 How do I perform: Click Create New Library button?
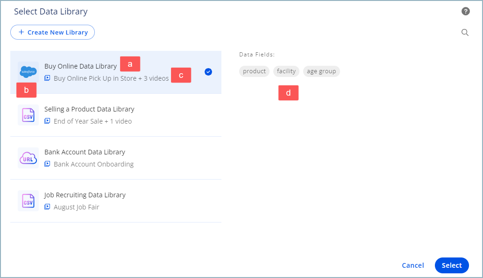[52, 32]
